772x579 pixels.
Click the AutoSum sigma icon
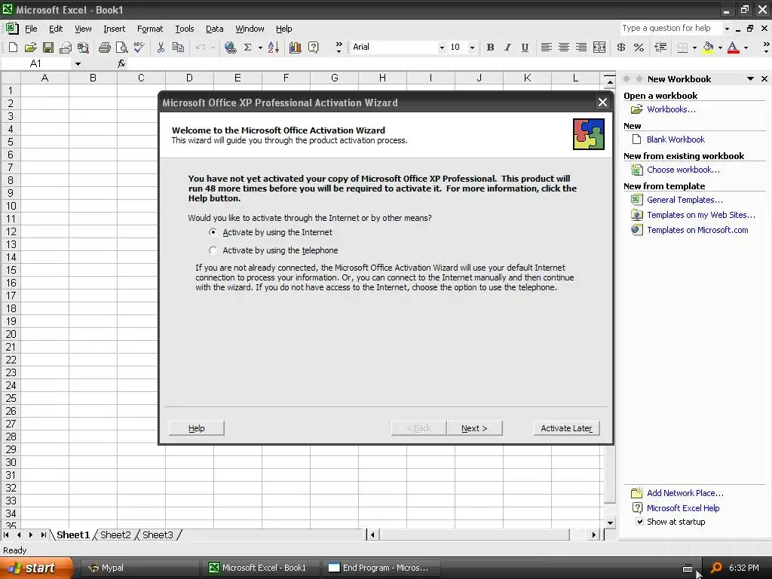click(247, 47)
